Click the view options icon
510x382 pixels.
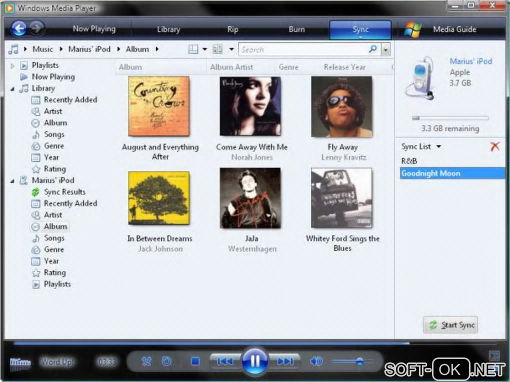[217, 49]
